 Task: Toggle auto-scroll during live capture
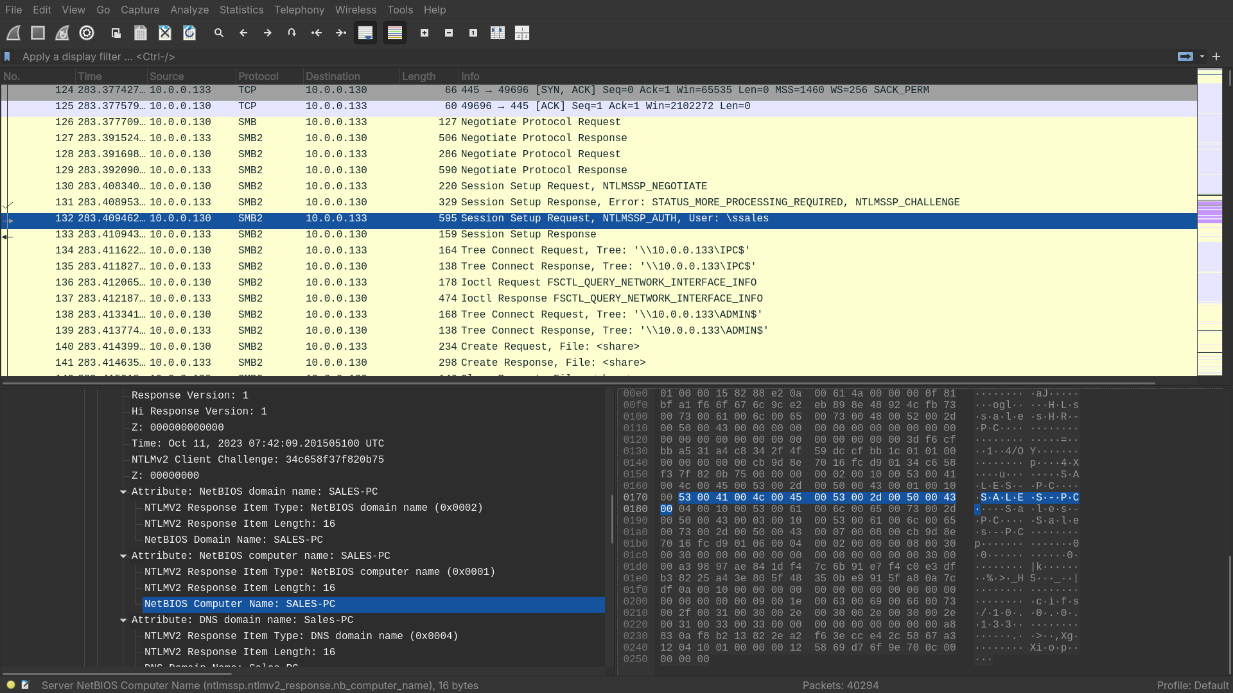click(365, 33)
